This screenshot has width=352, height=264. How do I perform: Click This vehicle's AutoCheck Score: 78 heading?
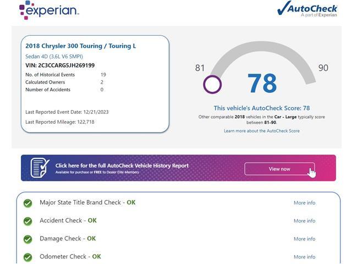262,108
